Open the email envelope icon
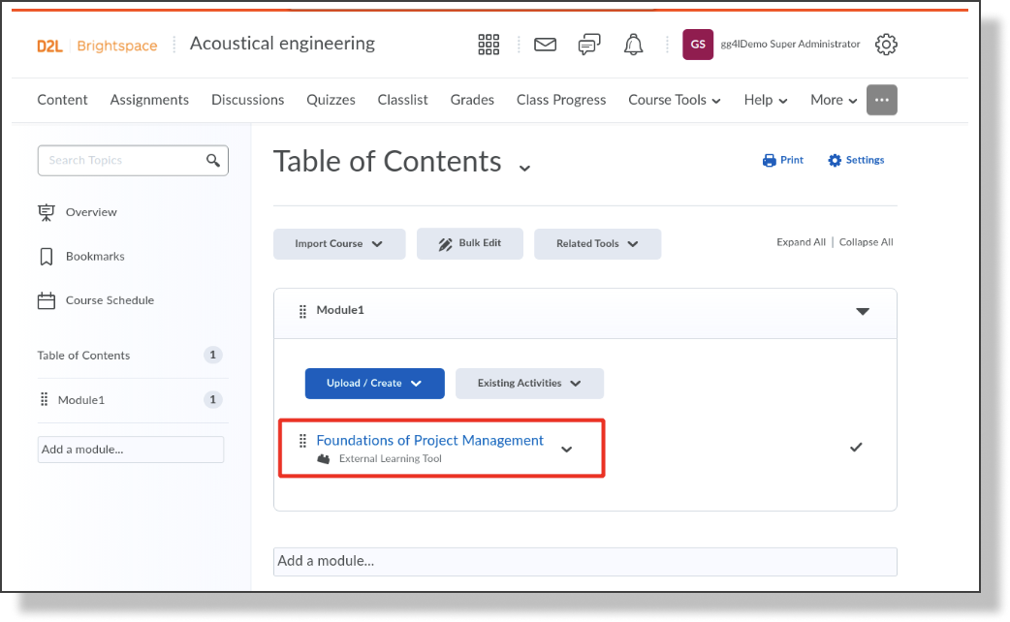Image resolution: width=1010 pixels, height=622 pixels. (x=545, y=44)
